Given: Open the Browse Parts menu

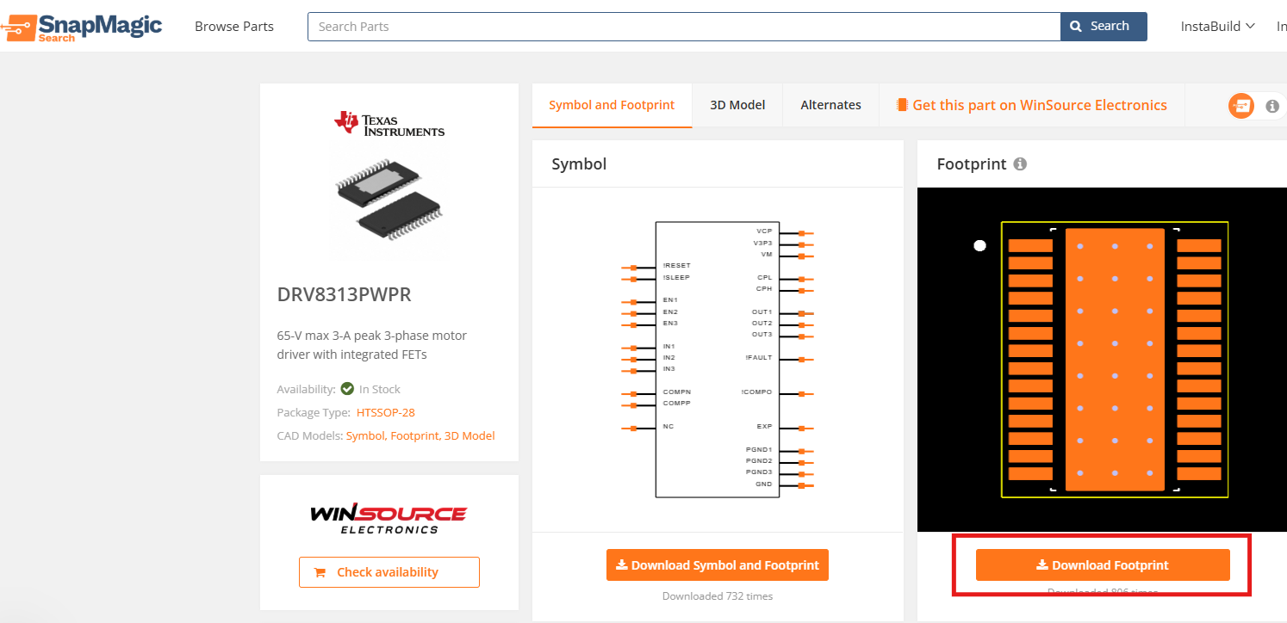Looking at the screenshot, I should tap(234, 27).
